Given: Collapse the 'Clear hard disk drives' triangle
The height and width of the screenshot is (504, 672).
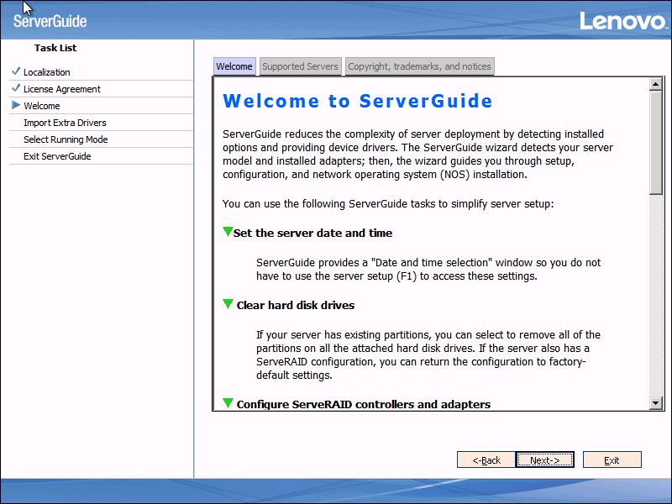Looking at the screenshot, I should [228, 304].
